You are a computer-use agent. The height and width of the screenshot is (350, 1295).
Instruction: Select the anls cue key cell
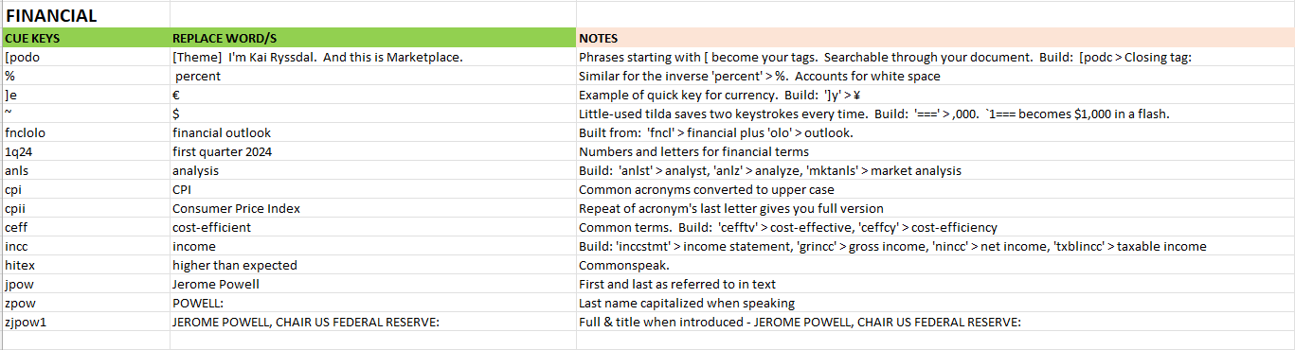[85, 170]
